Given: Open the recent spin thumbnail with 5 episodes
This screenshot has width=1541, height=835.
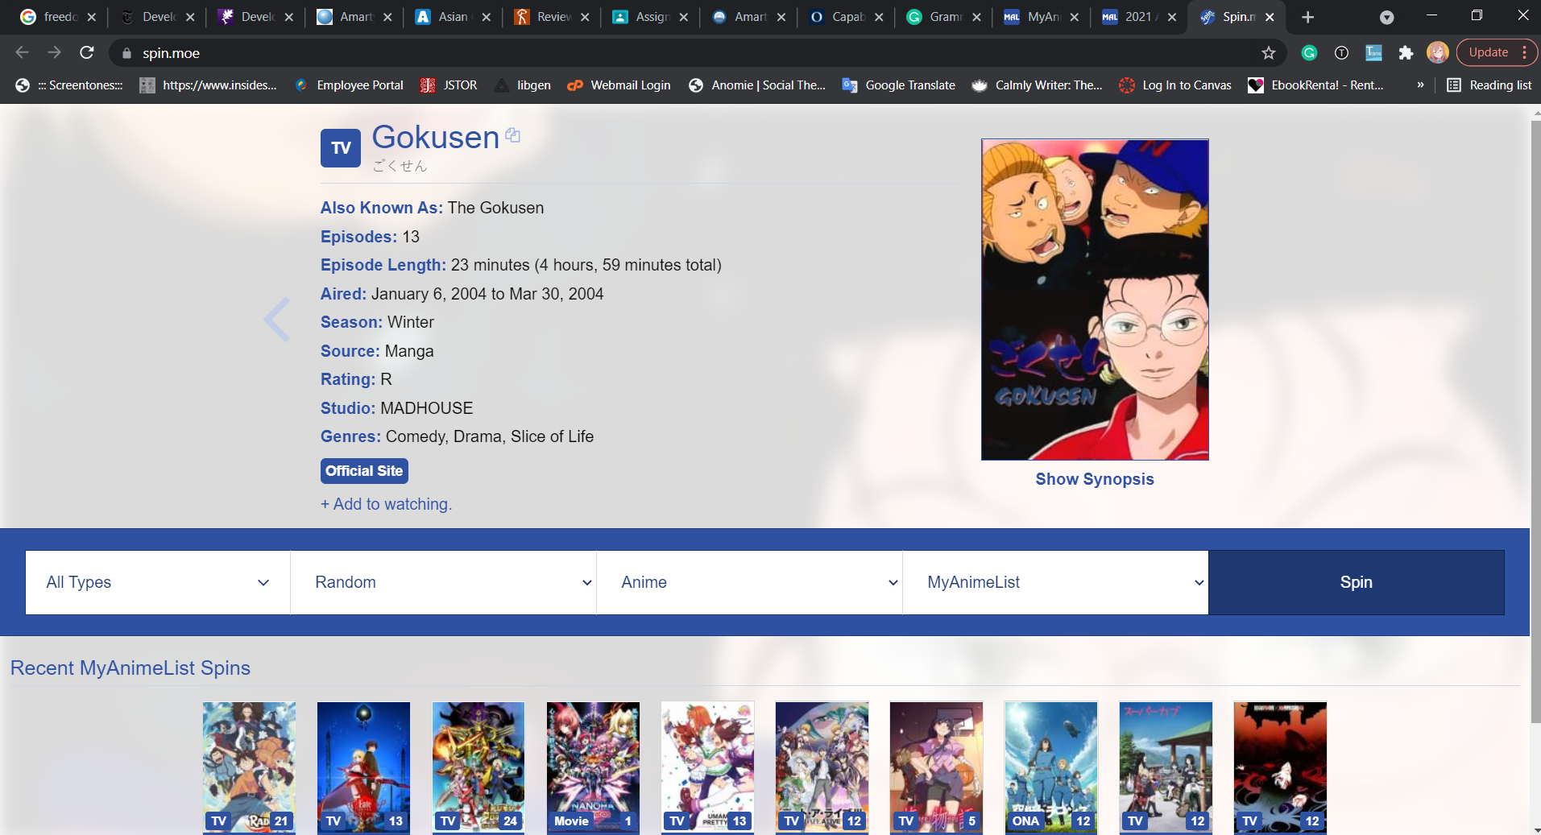Looking at the screenshot, I should pyautogui.click(x=936, y=767).
